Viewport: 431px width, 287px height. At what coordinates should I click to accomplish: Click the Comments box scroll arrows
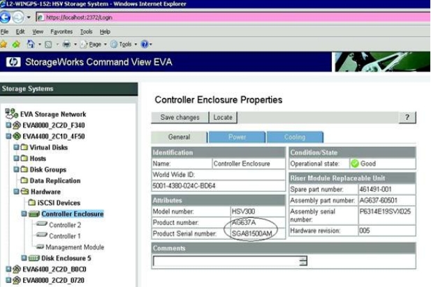coord(303,261)
